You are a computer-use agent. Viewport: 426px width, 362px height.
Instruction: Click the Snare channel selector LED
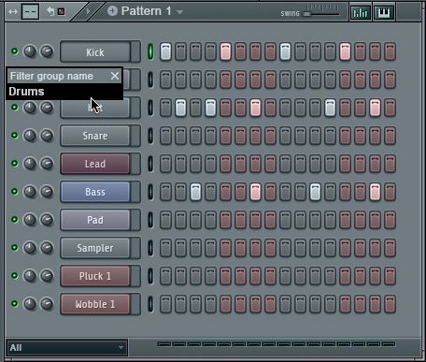click(150, 136)
